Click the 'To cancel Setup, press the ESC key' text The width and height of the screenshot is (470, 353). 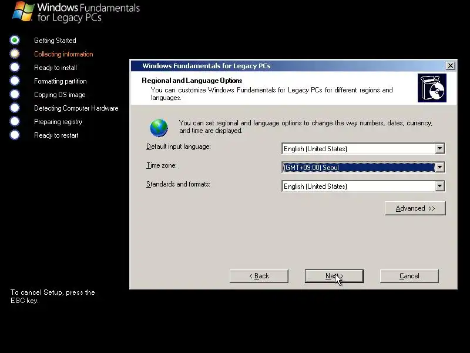53,297
